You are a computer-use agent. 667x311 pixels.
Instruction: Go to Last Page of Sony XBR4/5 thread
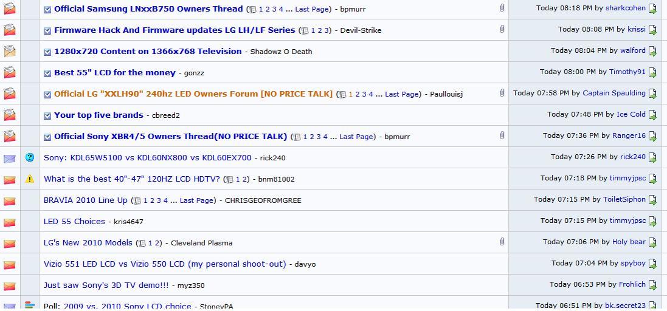pyautogui.click(x=356, y=137)
